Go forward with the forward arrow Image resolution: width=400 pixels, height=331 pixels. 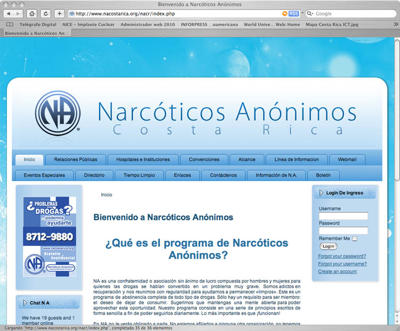18,13
